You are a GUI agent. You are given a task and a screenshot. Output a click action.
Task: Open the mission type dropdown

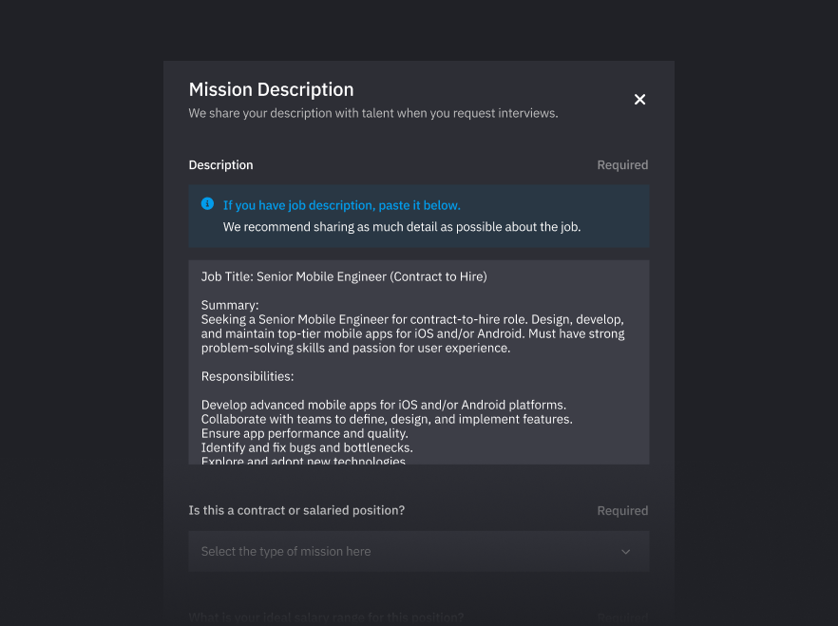[x=418, y=551]
